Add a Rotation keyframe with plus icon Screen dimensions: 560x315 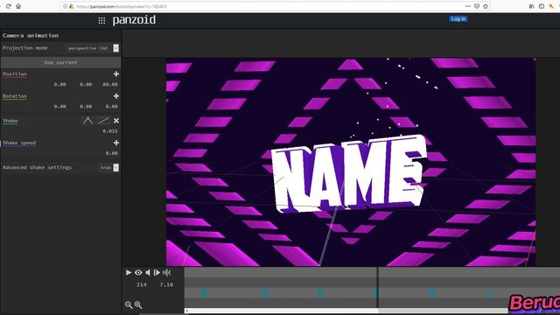(x=116, y=96)
